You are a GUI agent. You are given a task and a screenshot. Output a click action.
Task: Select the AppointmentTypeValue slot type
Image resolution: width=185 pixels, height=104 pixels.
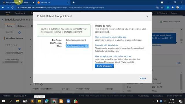point(14,53)
